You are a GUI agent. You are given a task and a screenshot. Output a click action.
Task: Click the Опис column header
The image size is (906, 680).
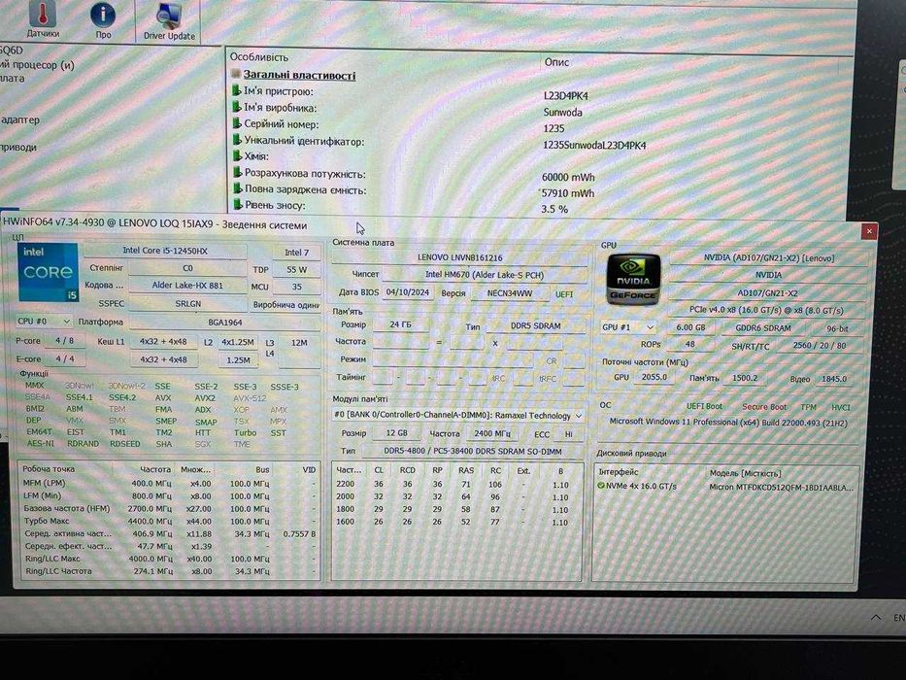pyautogui.click(x=556, y=62)
